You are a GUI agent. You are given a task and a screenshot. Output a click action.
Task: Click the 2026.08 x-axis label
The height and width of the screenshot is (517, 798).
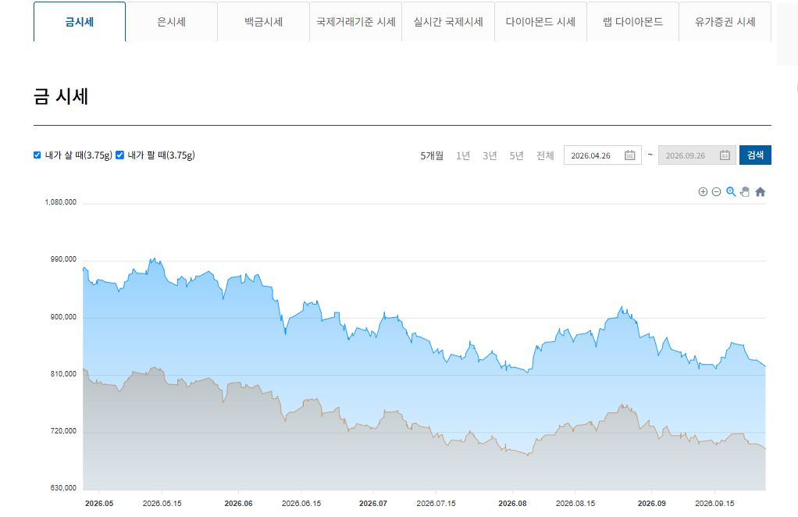[512, 503]
